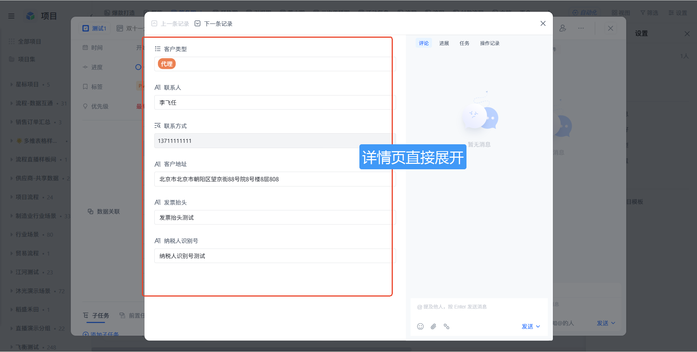Click the 标签 field in background panel
The image size is (697, 352).
pyautogui.click(x=97, y=87)
